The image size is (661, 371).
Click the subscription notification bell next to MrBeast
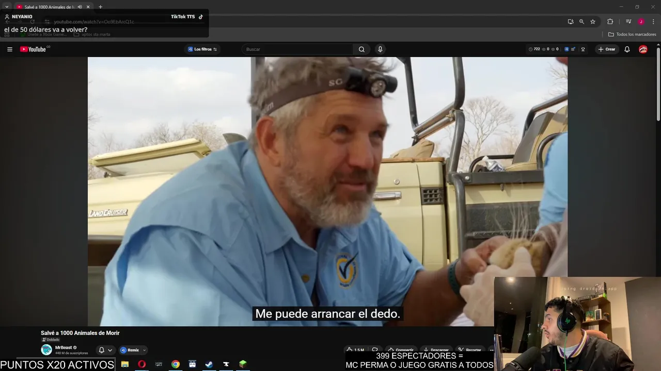click(x=101, y=350)
